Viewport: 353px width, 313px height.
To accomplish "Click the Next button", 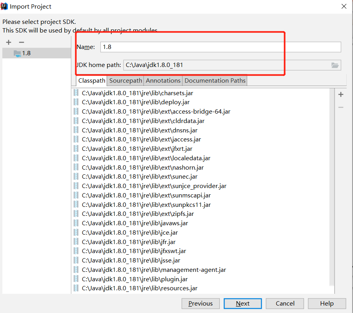I will (x=243, y=304).
